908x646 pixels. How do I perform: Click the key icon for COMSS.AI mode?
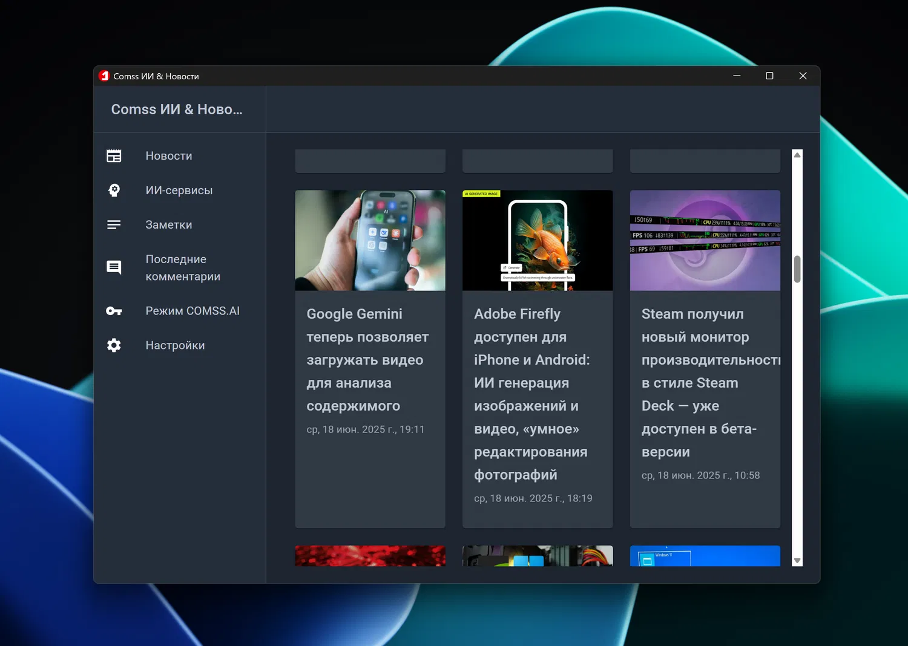114,311
